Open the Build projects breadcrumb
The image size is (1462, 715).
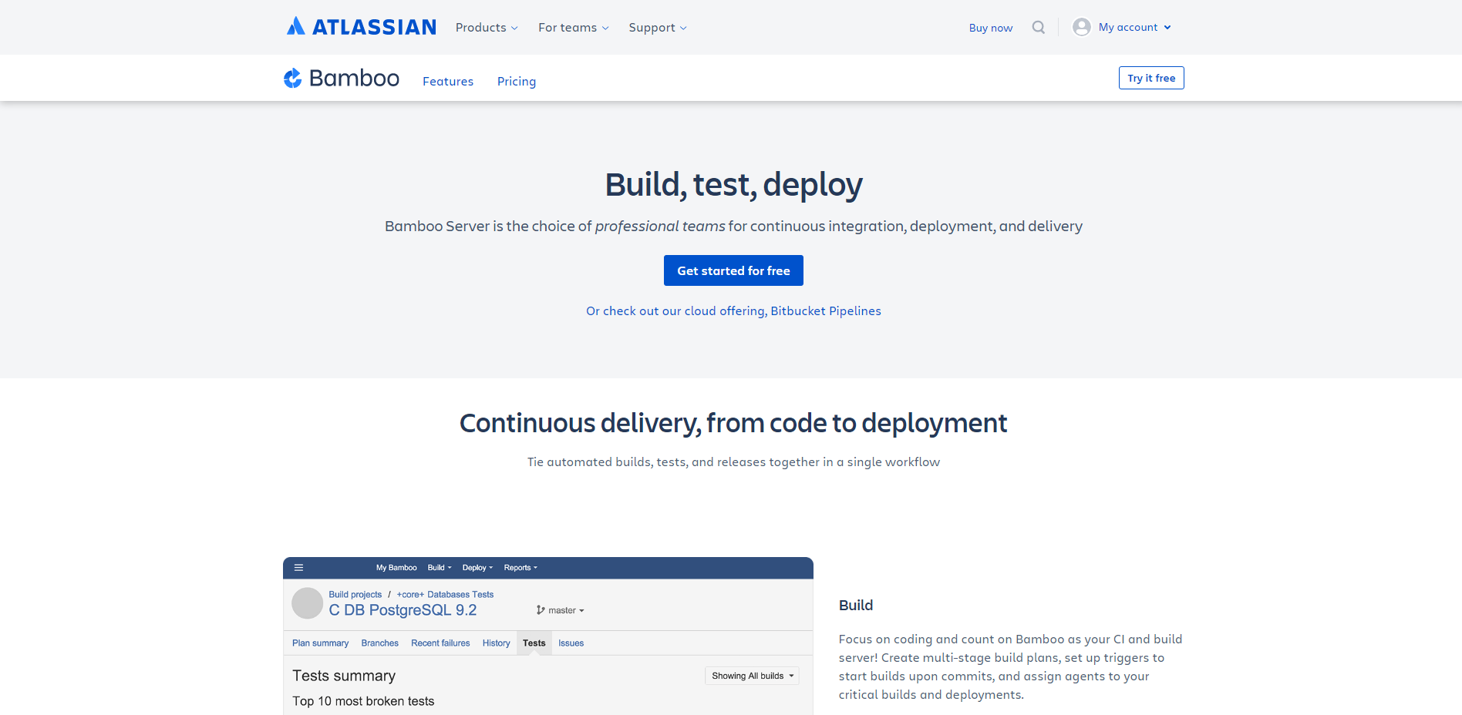(x=355, y=595)
